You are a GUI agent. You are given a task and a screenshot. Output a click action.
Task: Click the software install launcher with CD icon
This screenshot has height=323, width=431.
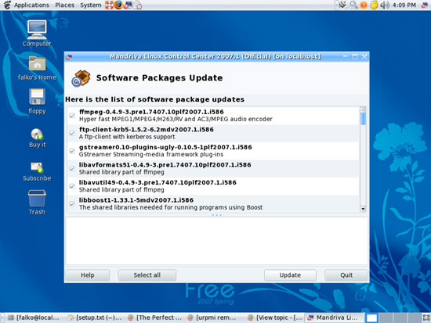pyautogui.click(x=137, y=5)
